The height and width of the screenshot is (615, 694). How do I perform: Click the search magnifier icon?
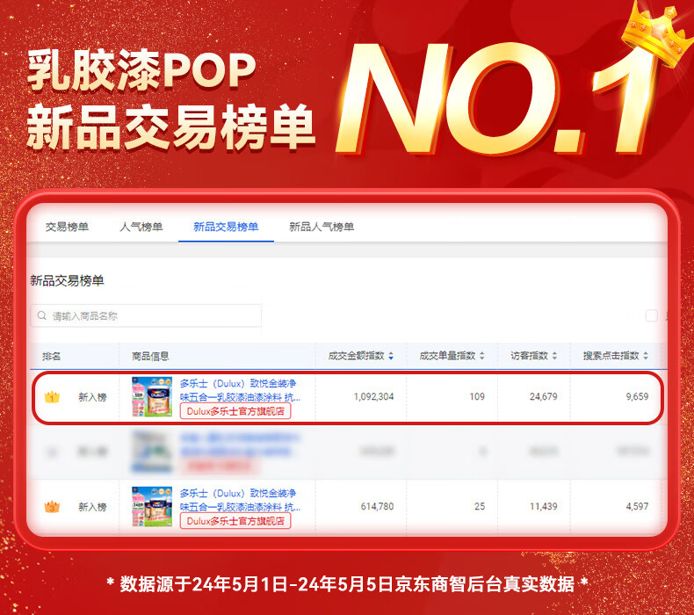(42, 315)
